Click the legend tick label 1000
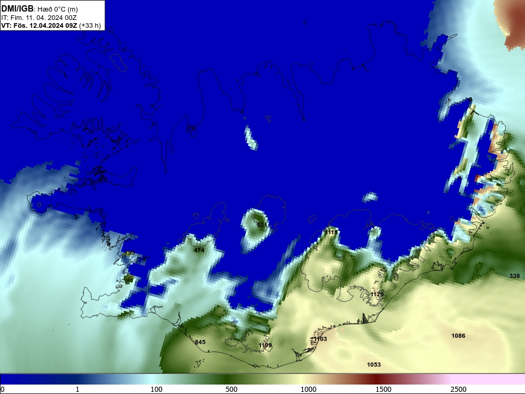The height and width of the screenshot is (394, 525). tap(308, 389)
